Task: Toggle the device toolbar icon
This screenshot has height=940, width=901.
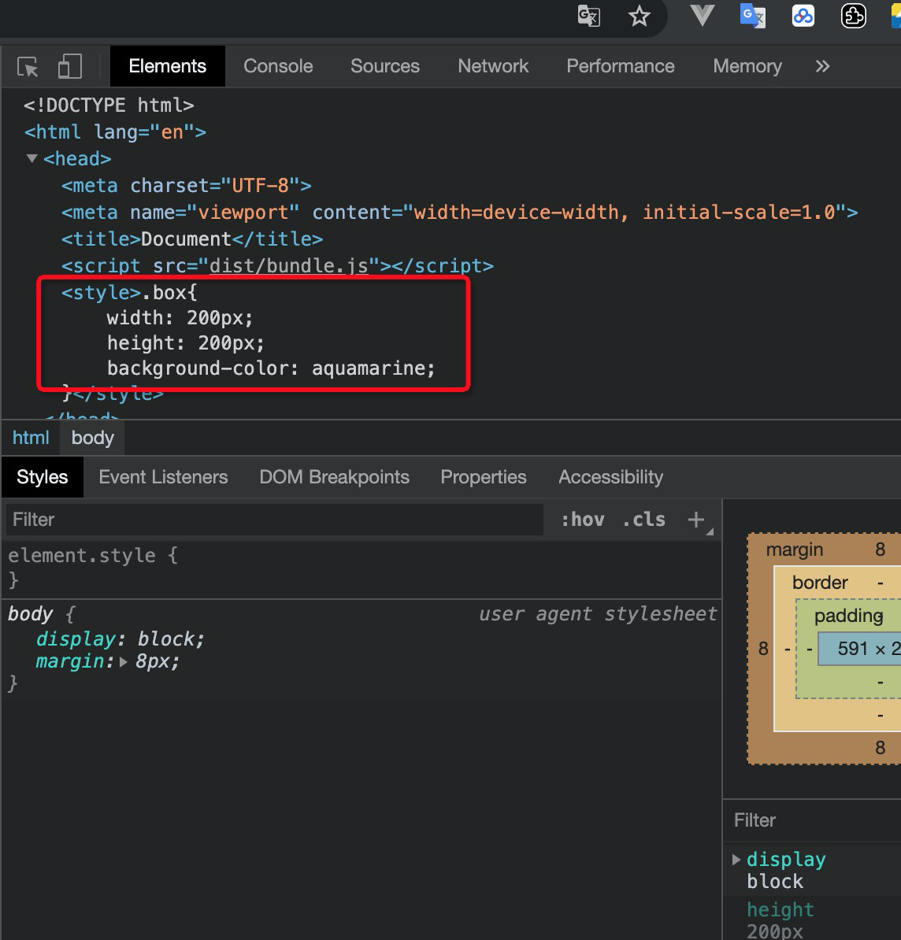Action: pos(70,67)
